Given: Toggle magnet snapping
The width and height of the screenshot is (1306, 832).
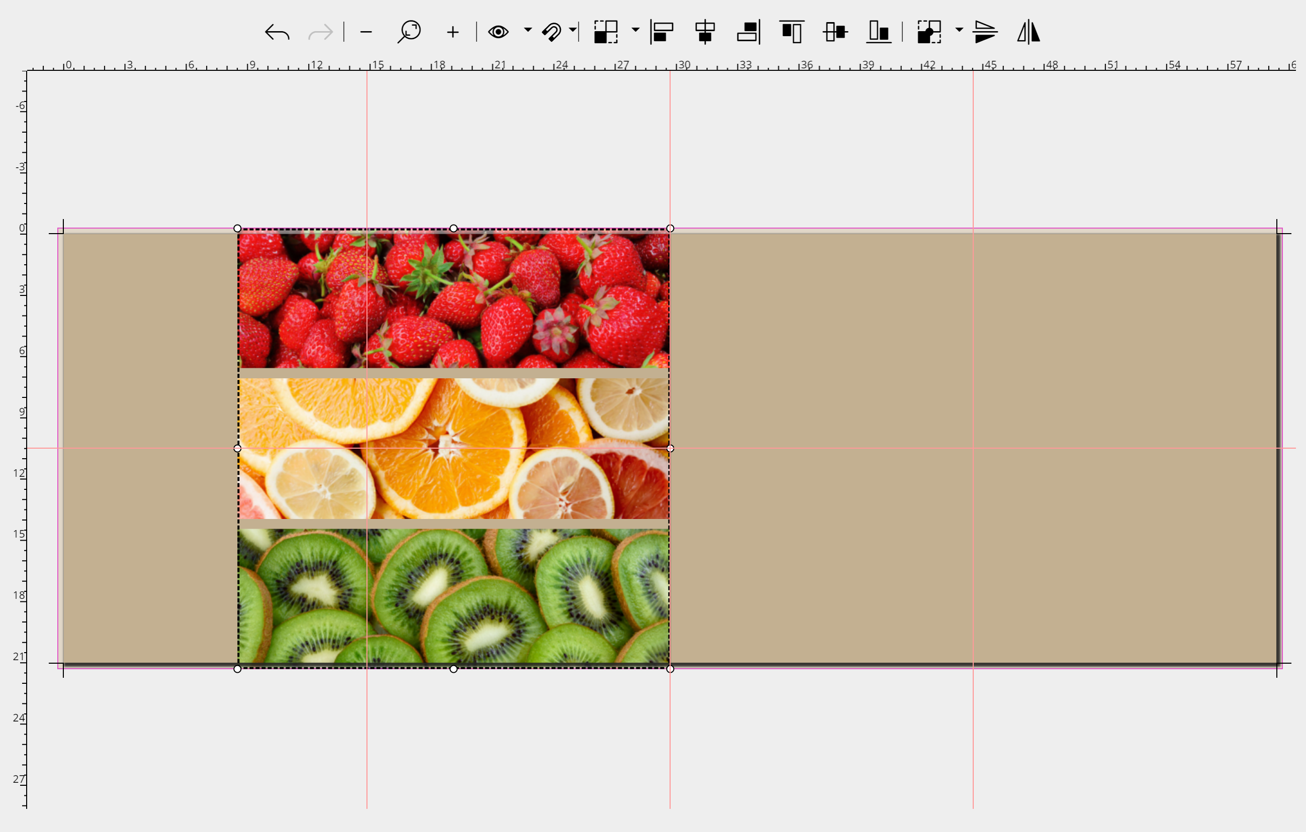Looking at the screenshot, I should click(x=551, y=32).
